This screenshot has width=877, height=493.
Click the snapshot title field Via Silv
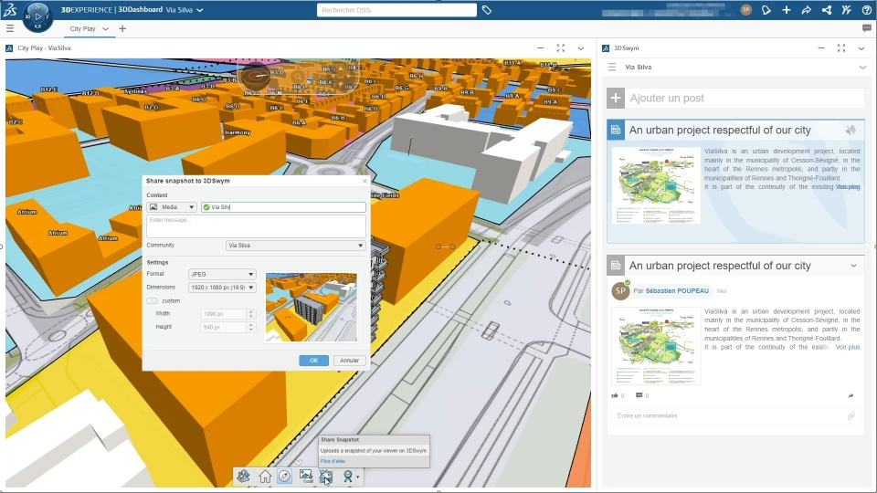point(283,207)
